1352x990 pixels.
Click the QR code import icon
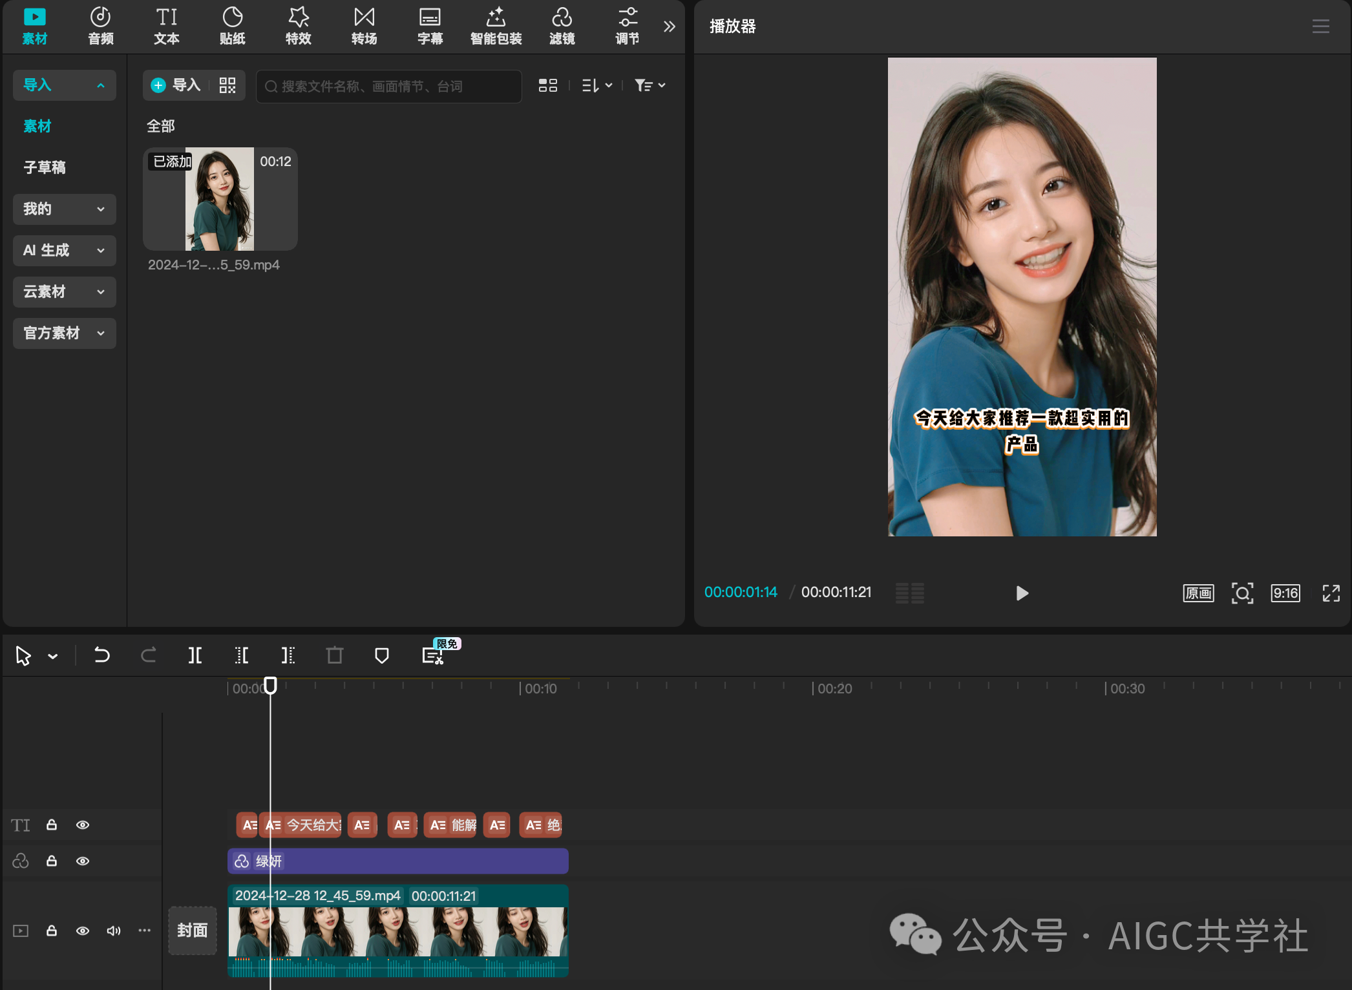pos(227,85)
